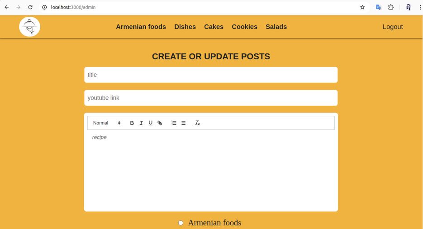Image resolution: width=423 pixels, height=229 pixels.
Task: Open the browser extensions menu
Action: point(390,7)
